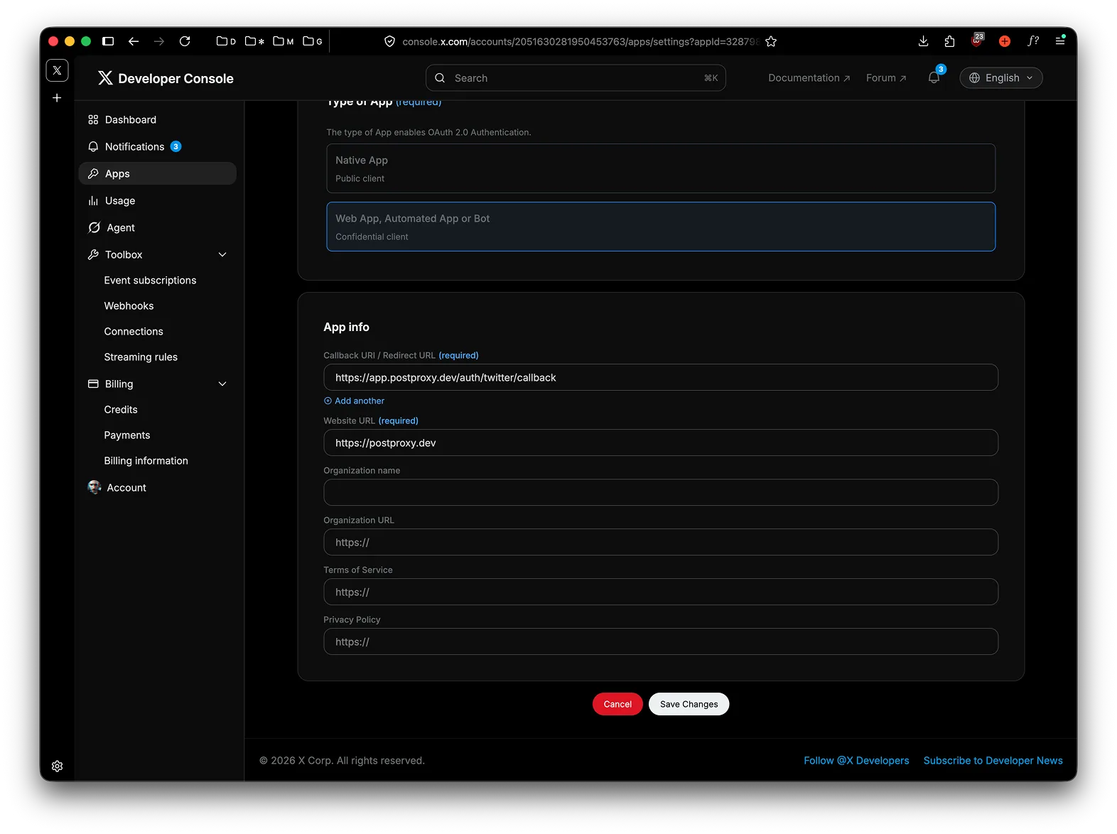
Task: Click the red Cancel button
Action: click(x=617, y=704)
